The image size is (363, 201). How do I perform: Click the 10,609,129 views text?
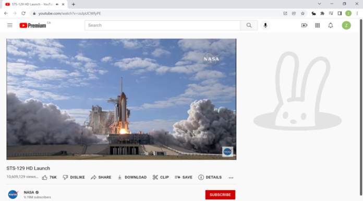tap(22, 176)
